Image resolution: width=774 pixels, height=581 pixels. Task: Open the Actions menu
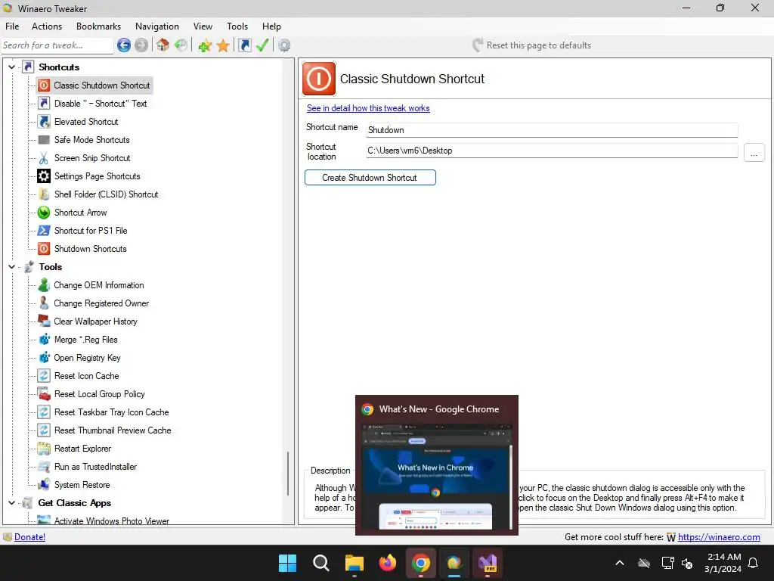click(47, 26)
